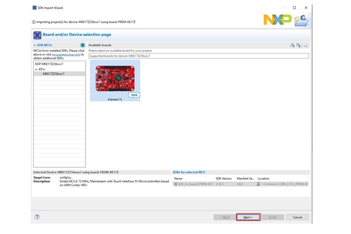The width and height of the screenshot is (351, 234).
Task: Click the supported boards filter field
Action: (198, 56)
